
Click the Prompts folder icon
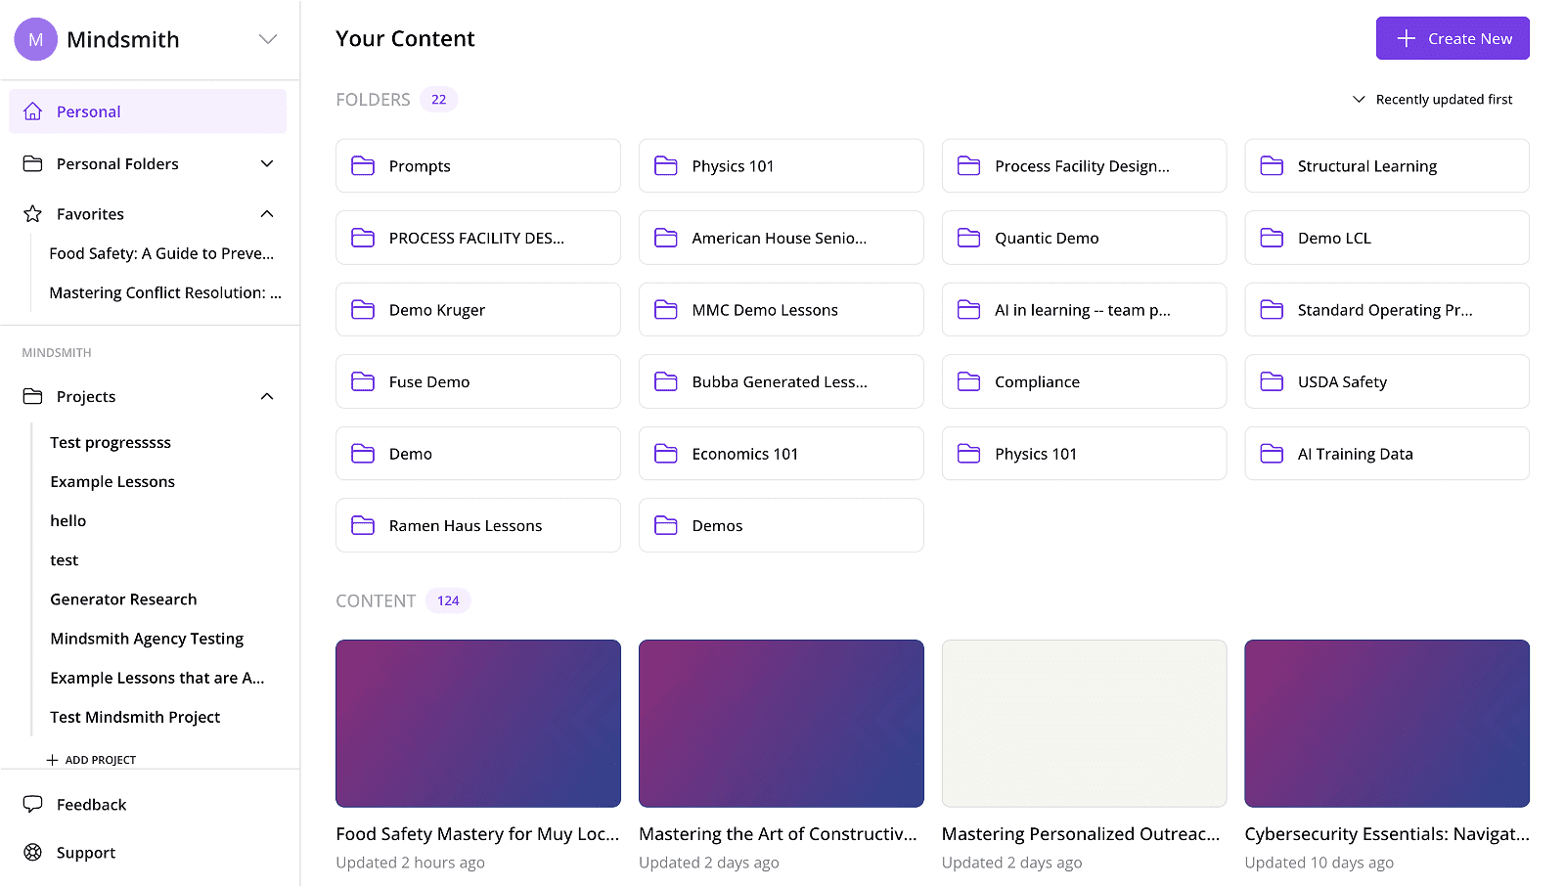(x=363, y=166)
